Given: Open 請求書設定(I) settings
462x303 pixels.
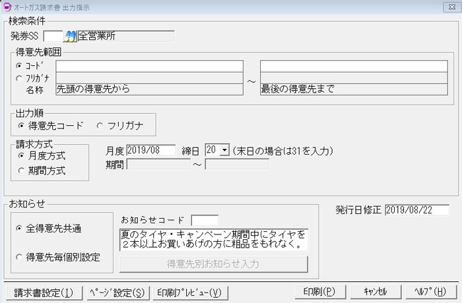Looking at the screenshot, I should pyautogui.click(x=44, y=292).
